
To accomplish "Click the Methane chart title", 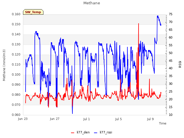I will tap(92, 3).
